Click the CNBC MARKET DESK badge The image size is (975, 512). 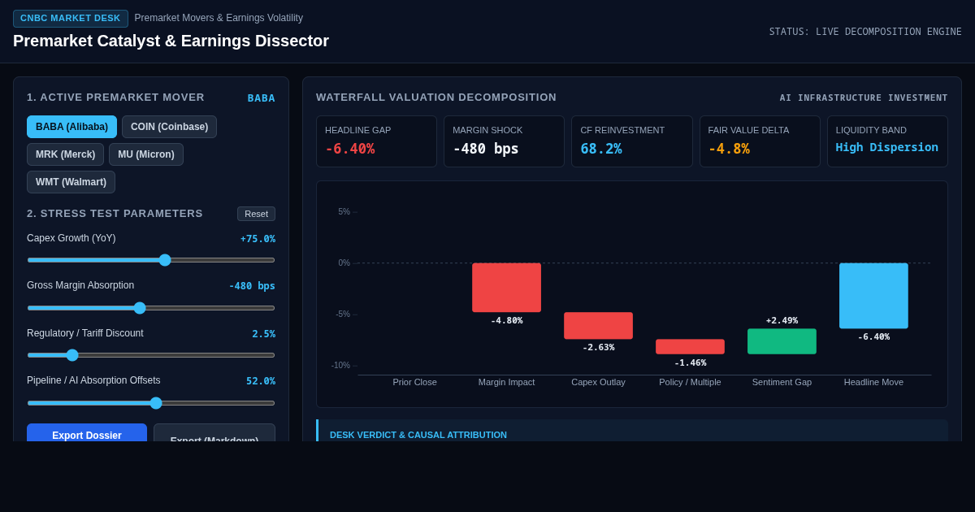[71, 18]
